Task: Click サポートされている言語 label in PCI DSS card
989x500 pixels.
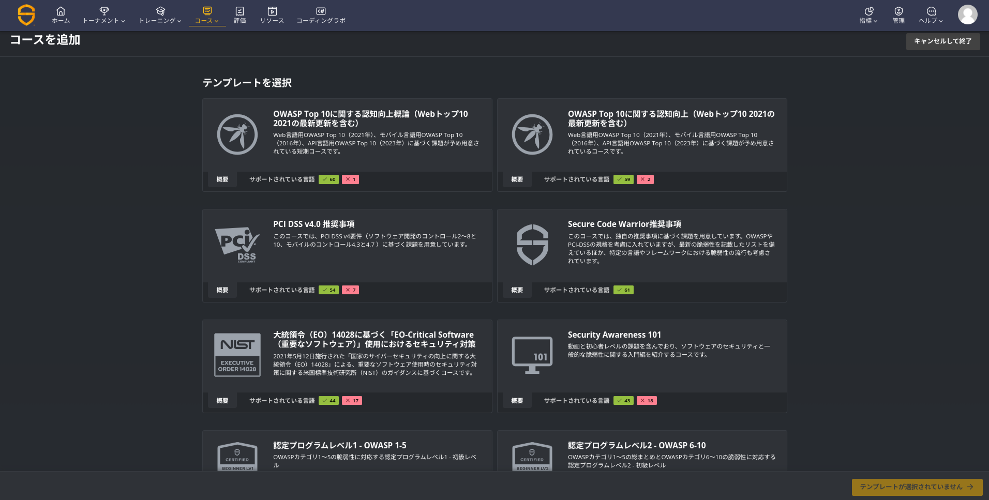Action: 282,290
